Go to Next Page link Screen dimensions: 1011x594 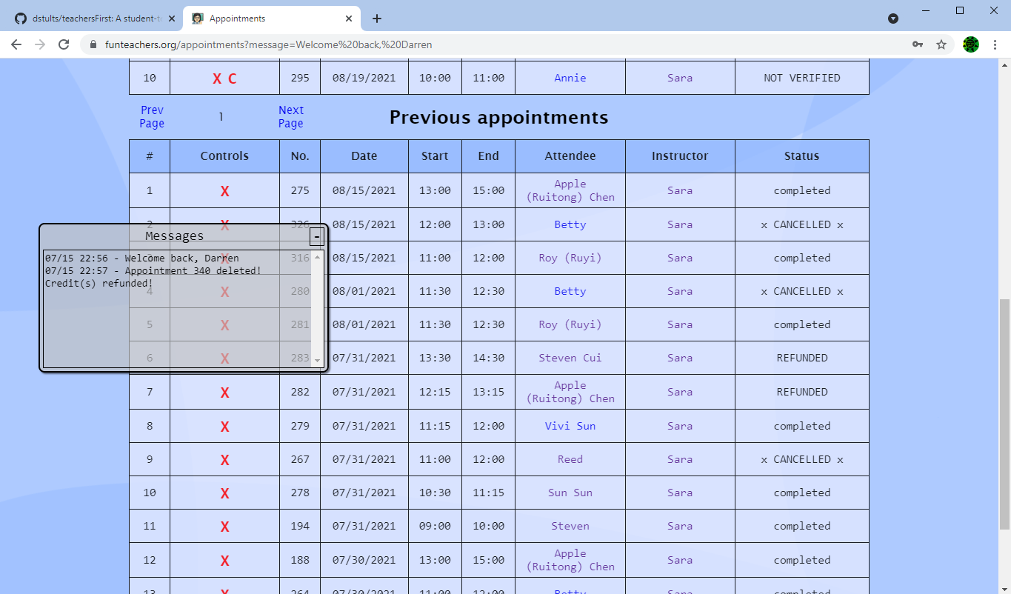coord(291,117)
